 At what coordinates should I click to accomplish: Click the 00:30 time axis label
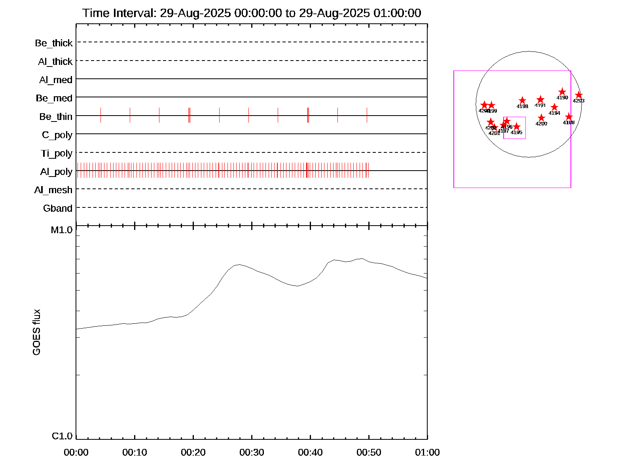[x=252, y=452]
